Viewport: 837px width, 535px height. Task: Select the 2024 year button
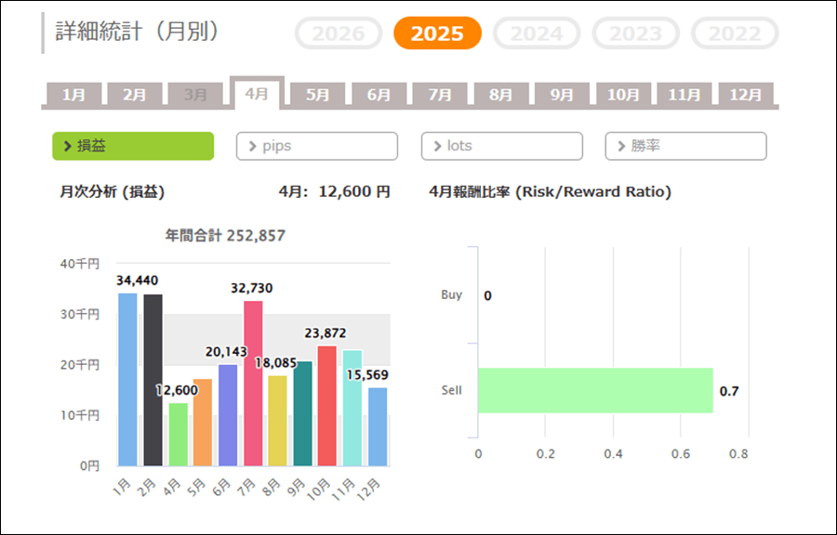point(537,33)
